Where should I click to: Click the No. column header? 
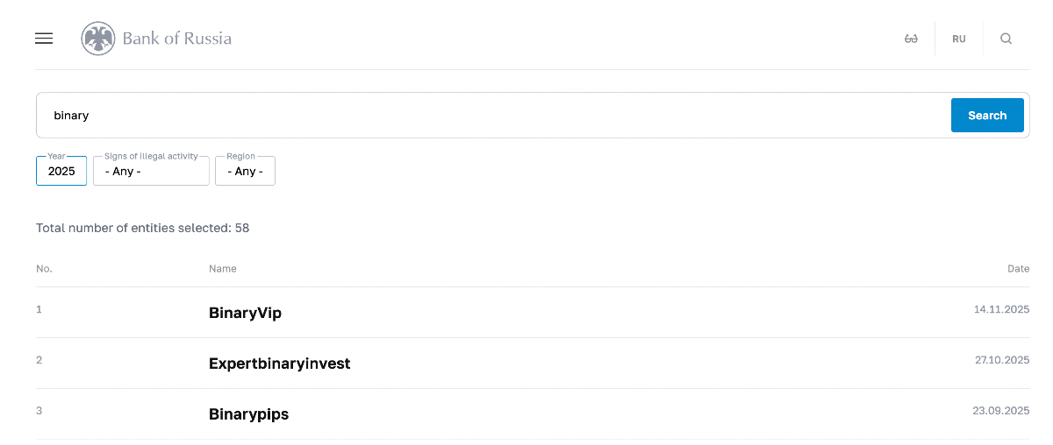click(44, 269)
